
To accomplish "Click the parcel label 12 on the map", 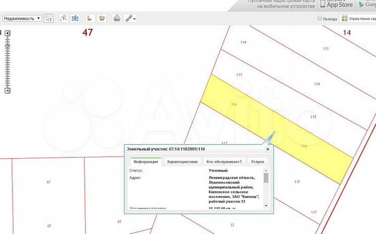I will (232, 225).
